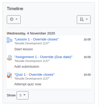Click the caret next to sort icon
Image resolution: width=99 pixels, height=106 pixels.
(87, 19)
